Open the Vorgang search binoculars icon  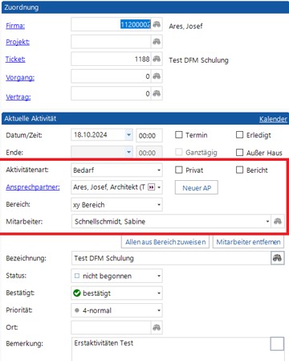pyautogui.click(x=157, y=76)
